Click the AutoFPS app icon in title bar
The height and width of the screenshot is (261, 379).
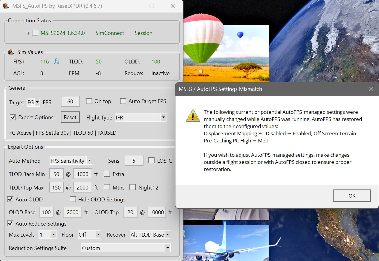pos(6,6)
